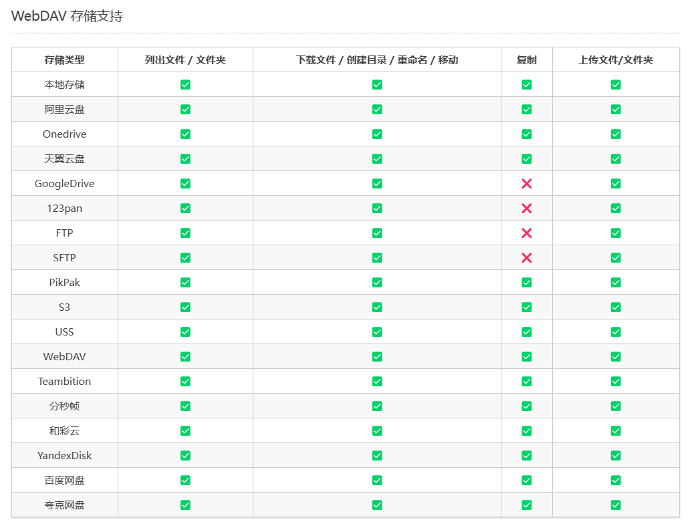
Task: Click Onedrive green check under 下载文件 column
Action: (x=377, y=134)
